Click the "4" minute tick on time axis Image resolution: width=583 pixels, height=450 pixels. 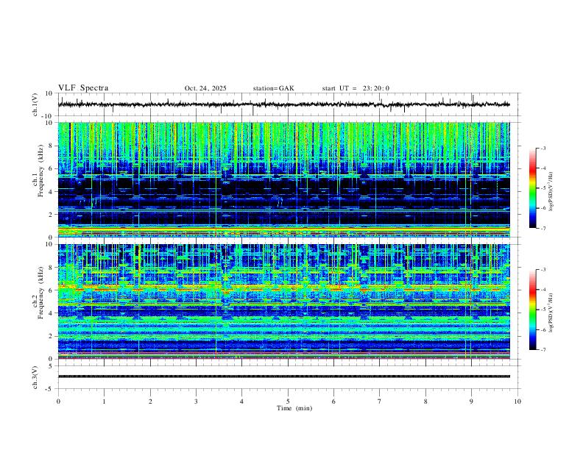(x=241, y=401)
